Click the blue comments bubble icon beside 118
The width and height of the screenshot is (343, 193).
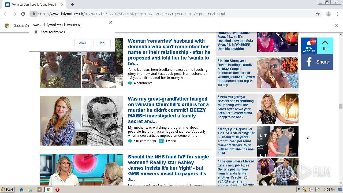(130, 141)
